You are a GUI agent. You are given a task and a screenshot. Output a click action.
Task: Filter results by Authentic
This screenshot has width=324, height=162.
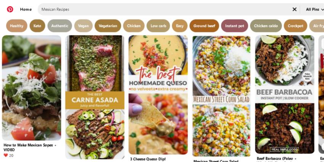coord(60,26)
